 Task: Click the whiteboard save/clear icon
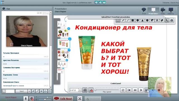coord(172,20)
